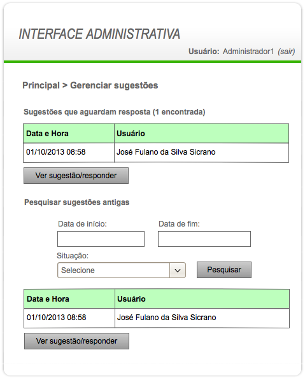
Task: Go to Principal in breadcrumb
Action: (41, 85)
